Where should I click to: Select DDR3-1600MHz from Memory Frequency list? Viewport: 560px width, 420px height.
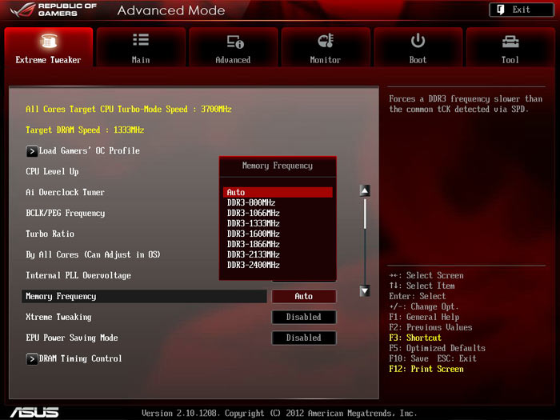click(x=254, y=234)
